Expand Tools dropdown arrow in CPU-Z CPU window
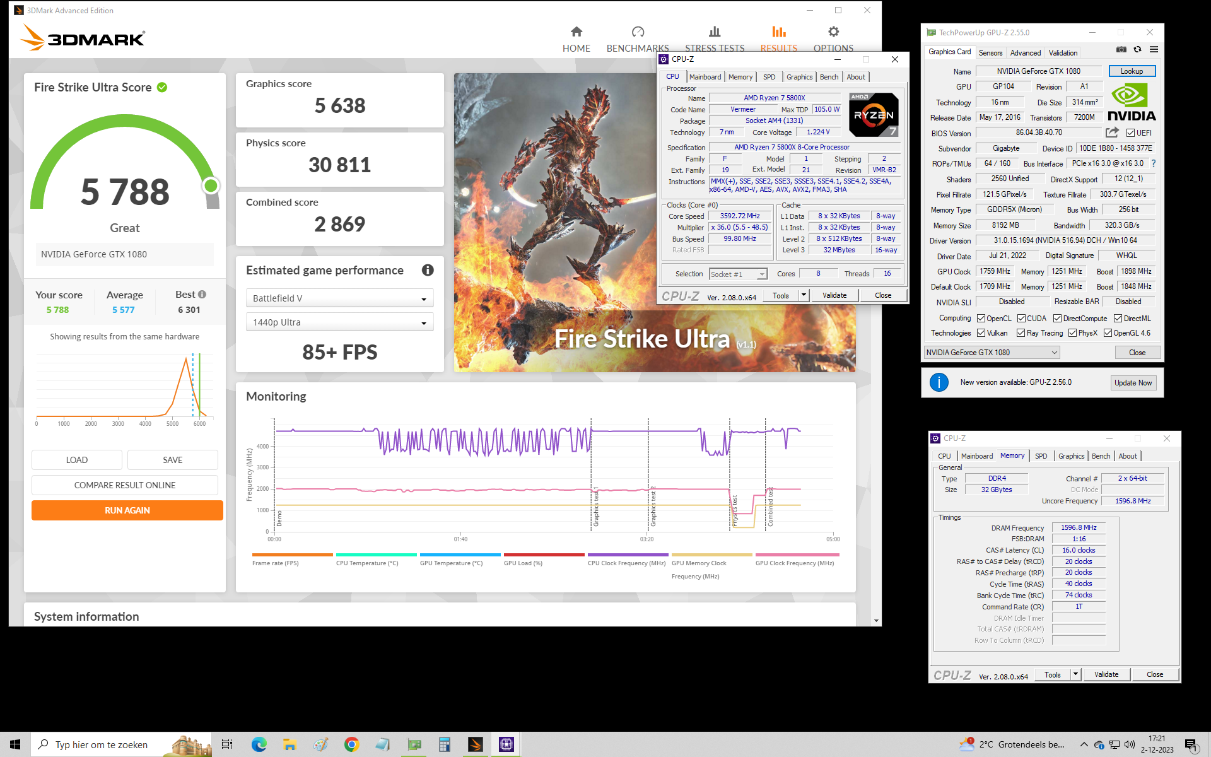The width and height of the screenshot is (1211, 757). point(804,295)
